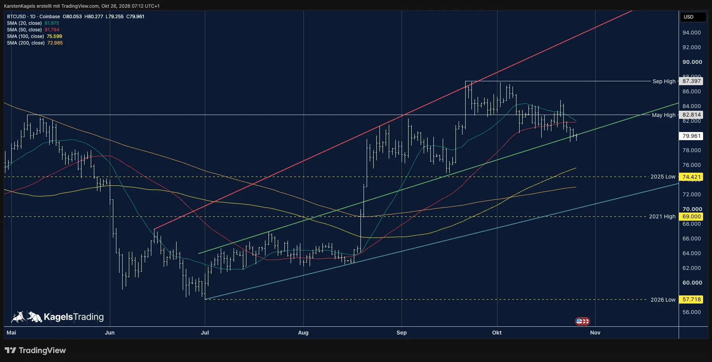Click the 'Sep High' line label
Screen dimensions: 712x362
tap(664, 81)
